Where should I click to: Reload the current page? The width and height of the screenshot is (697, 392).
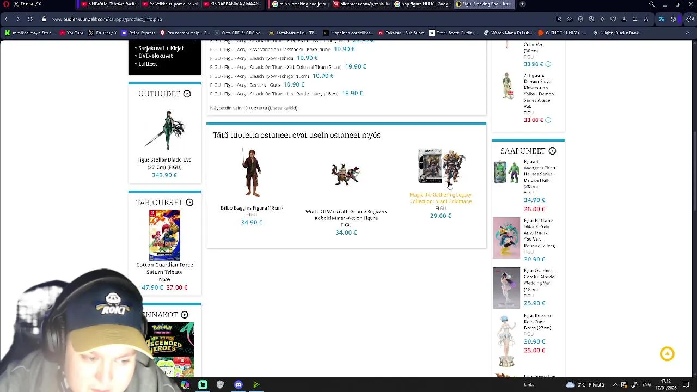coord(30,19)
